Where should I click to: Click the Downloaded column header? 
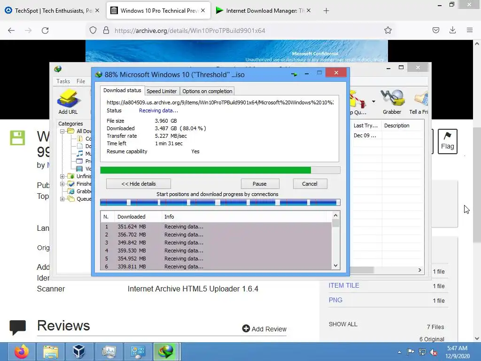[139, 217]
